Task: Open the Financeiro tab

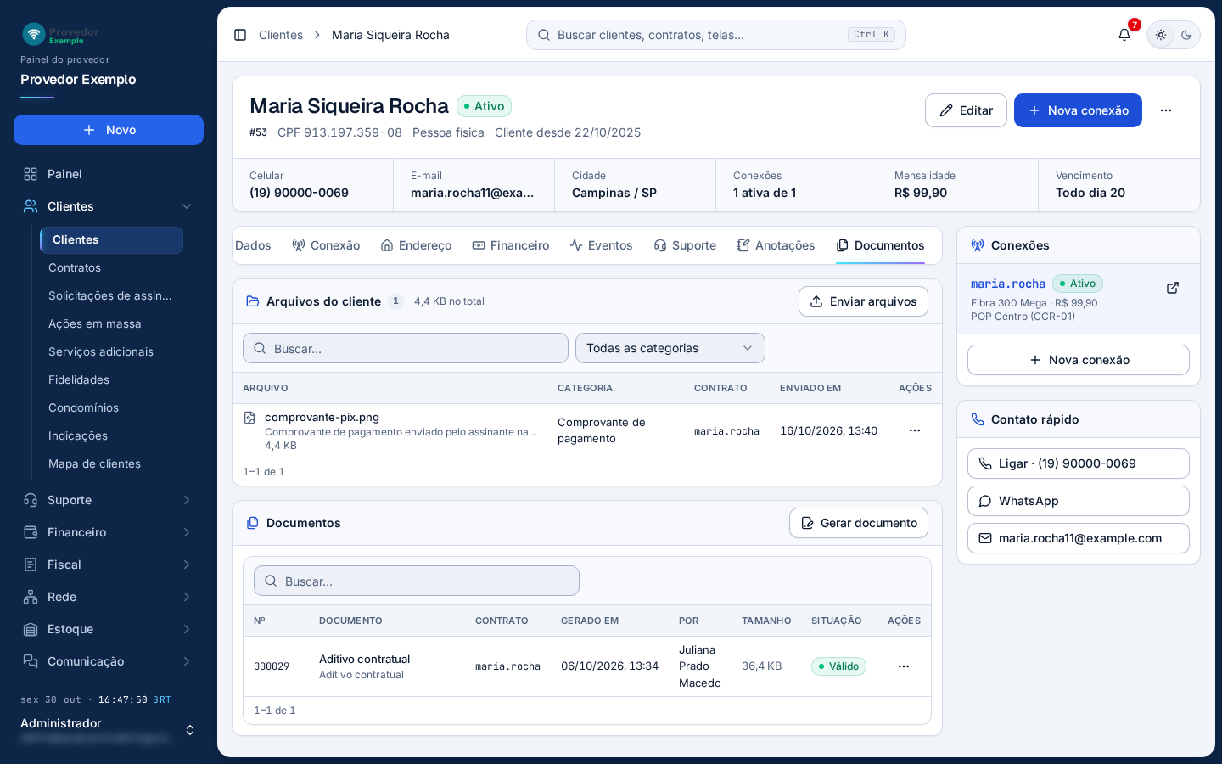Action: tap(511, 245)
